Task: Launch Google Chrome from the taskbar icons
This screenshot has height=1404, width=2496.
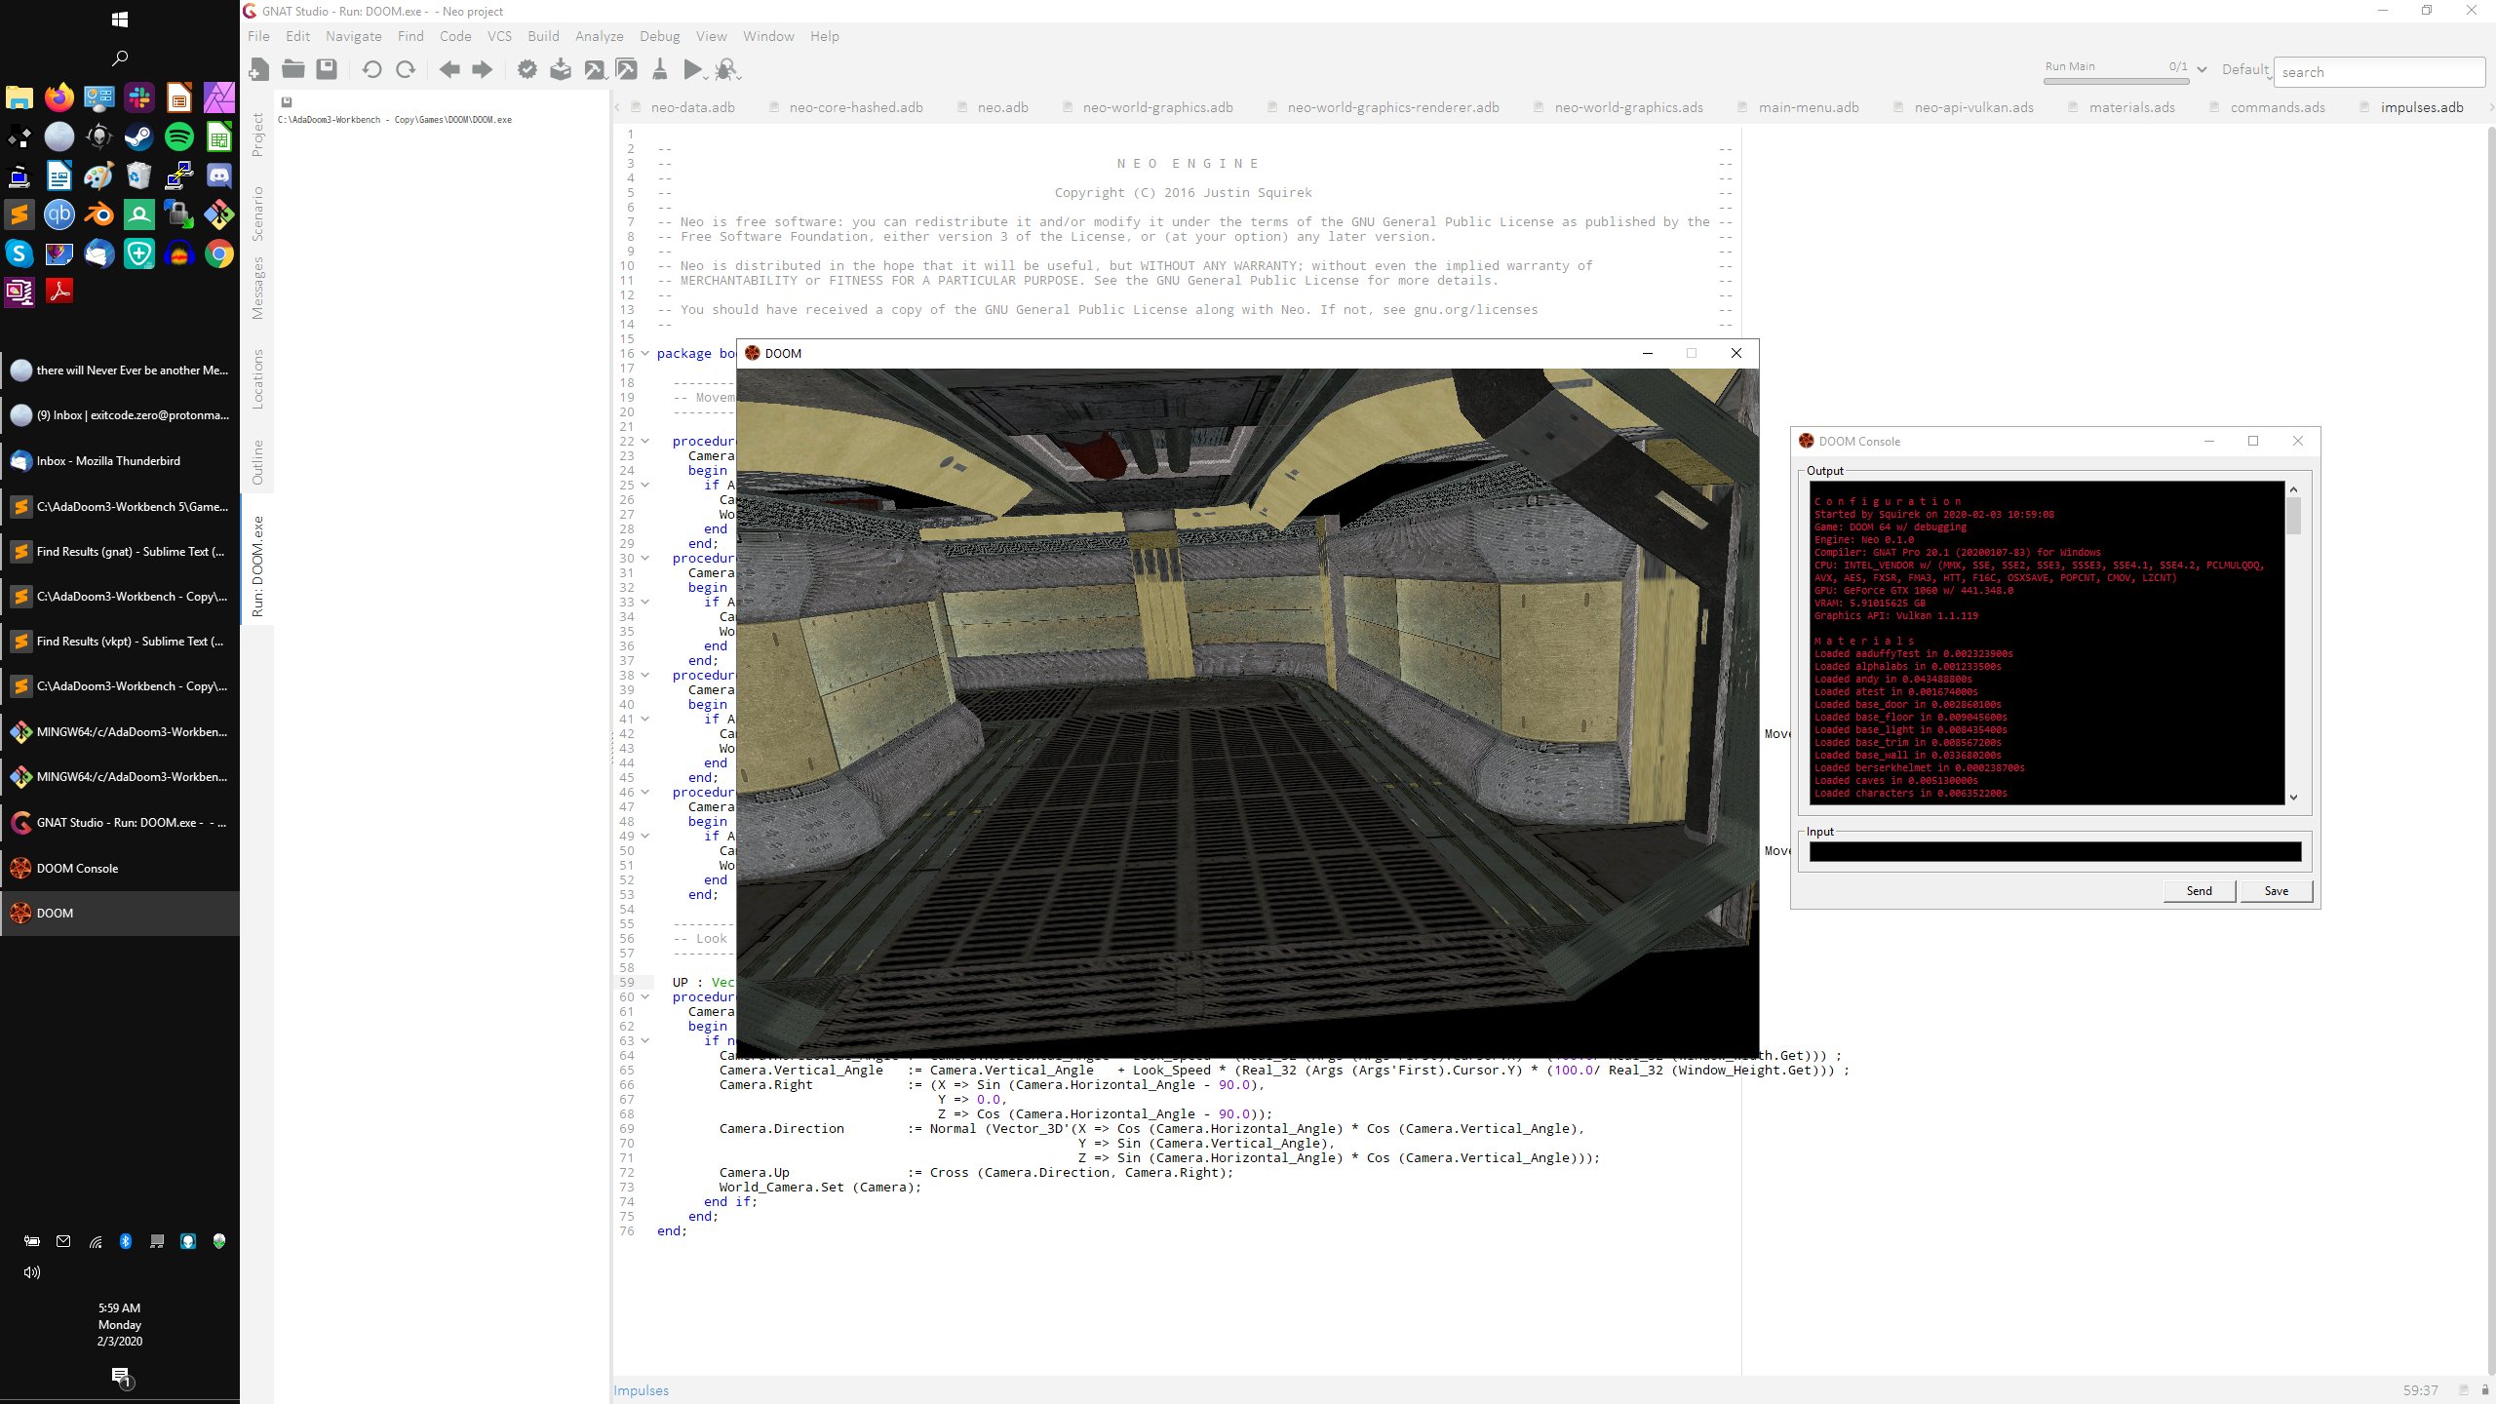Action: (219, 254)
